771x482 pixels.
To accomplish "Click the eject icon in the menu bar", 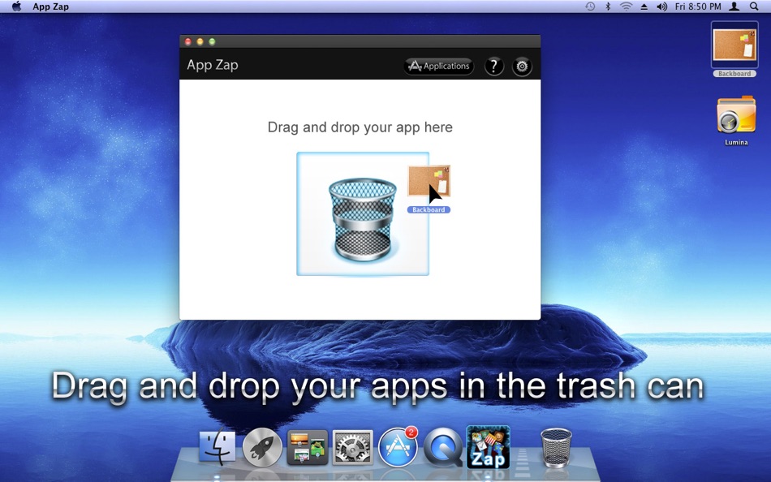I will 644,6.
